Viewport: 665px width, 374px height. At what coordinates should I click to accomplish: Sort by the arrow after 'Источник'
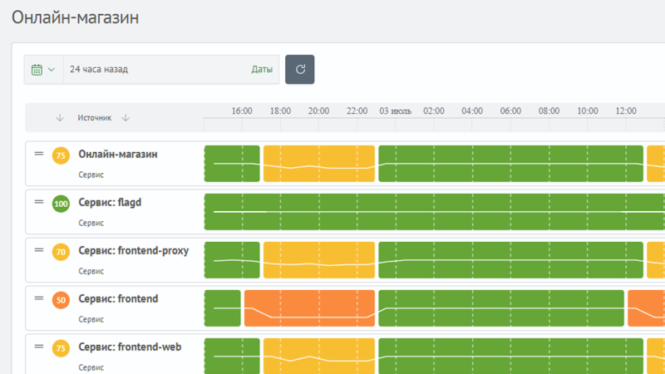(x=126, y=118)
